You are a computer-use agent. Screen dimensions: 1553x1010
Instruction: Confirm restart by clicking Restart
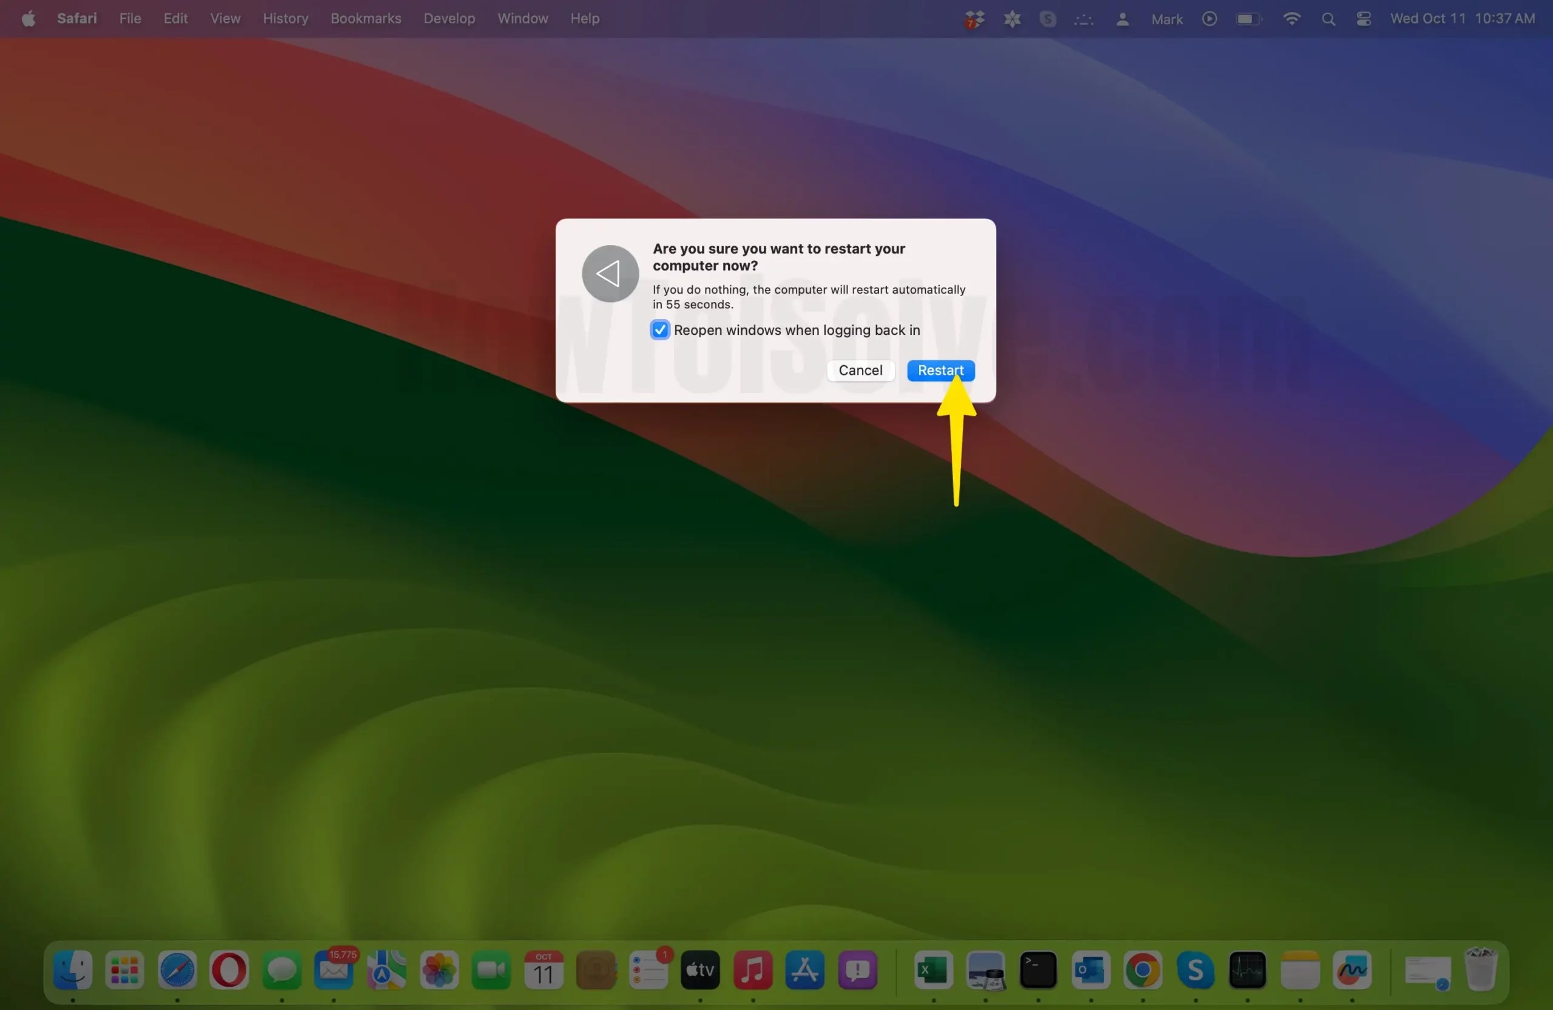coord(940,370)
